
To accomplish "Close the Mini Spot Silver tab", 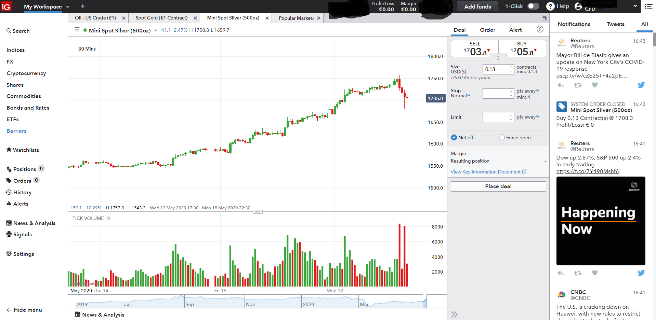I will point(267,18).
